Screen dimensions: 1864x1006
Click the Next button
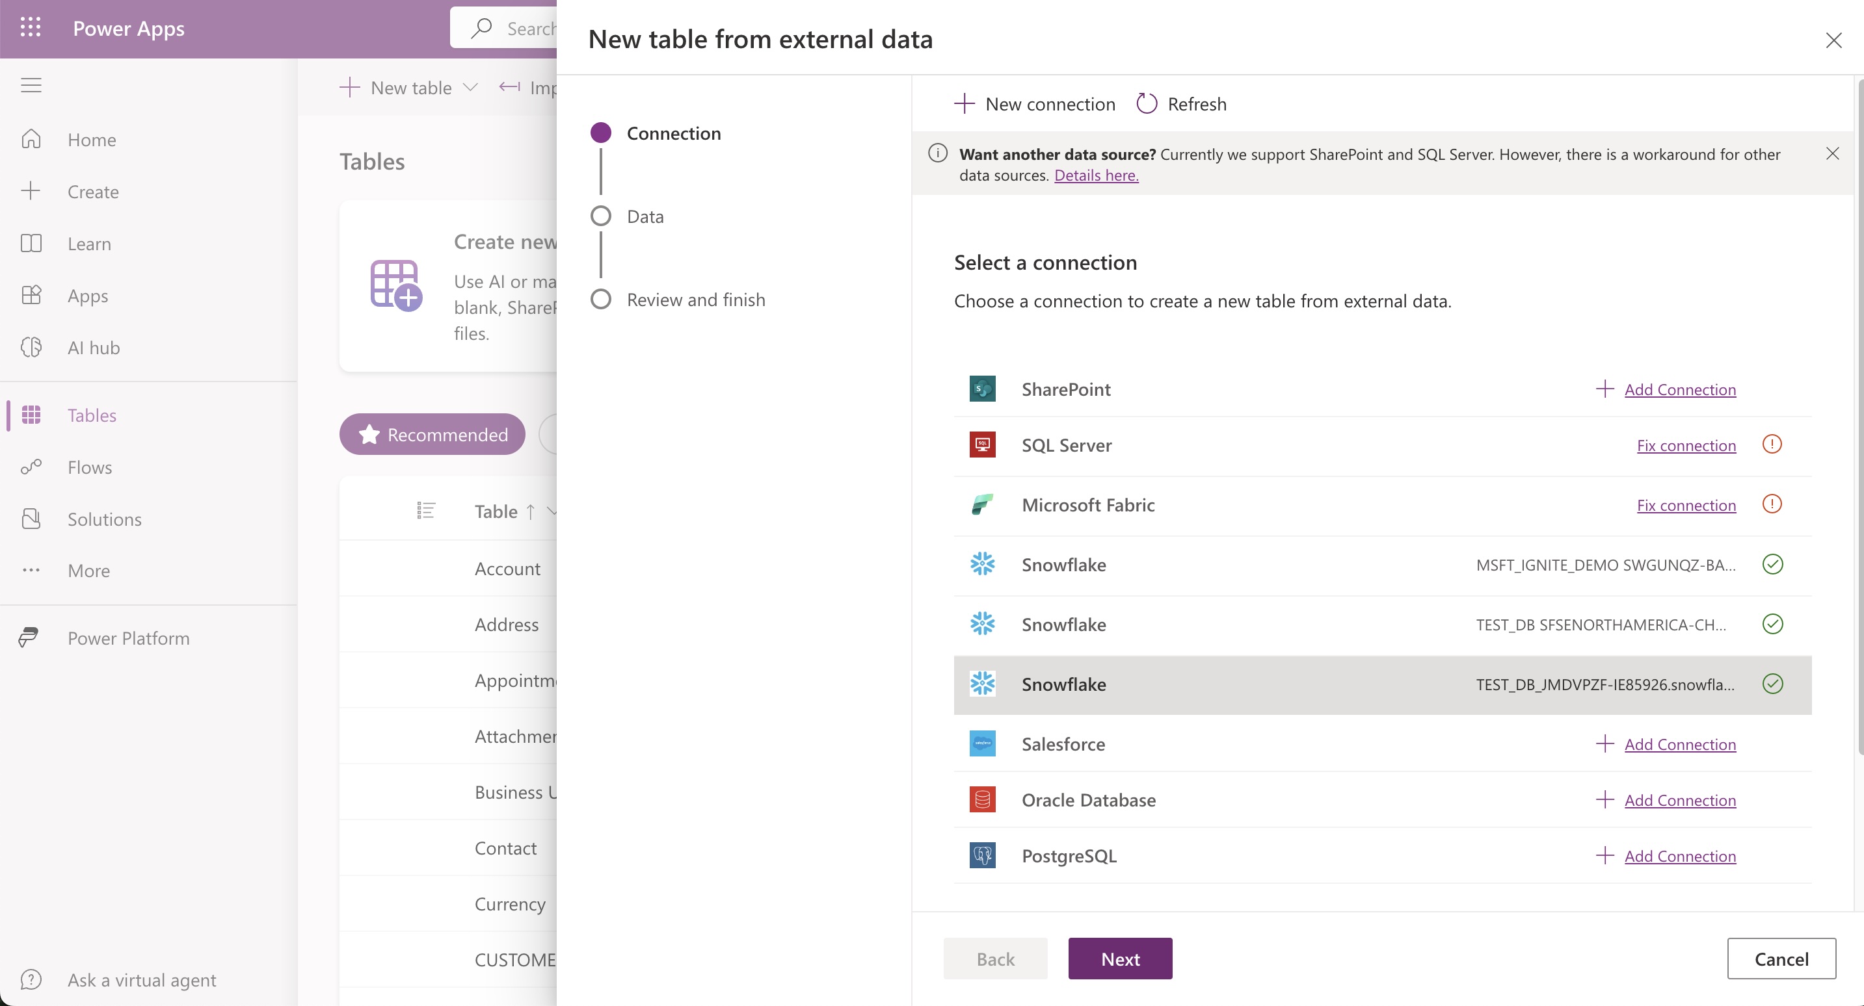coord(1119,959)
